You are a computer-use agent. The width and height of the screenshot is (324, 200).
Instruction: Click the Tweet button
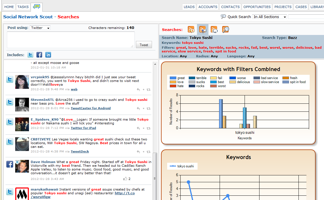tap(144, 45)
